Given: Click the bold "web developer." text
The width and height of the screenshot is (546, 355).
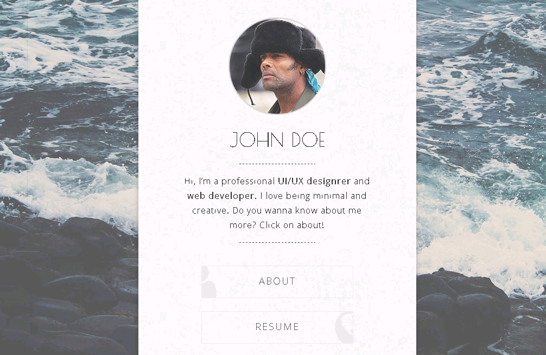Looking at the screenshot, I should (222, 196).
